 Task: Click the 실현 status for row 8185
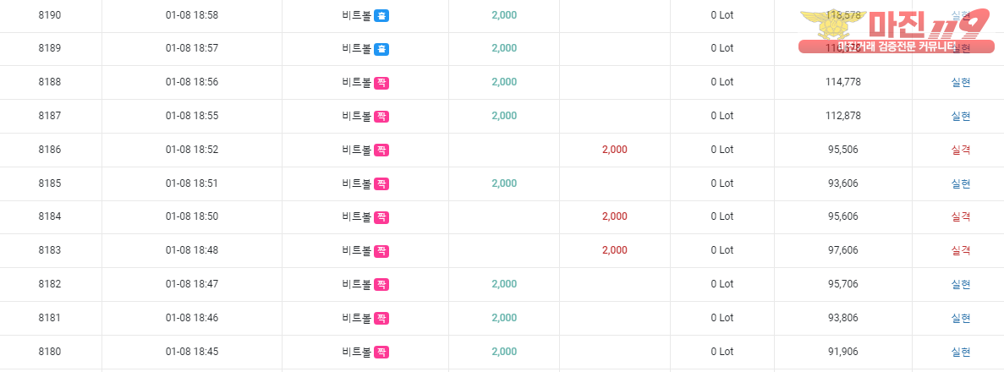[961, 183]
